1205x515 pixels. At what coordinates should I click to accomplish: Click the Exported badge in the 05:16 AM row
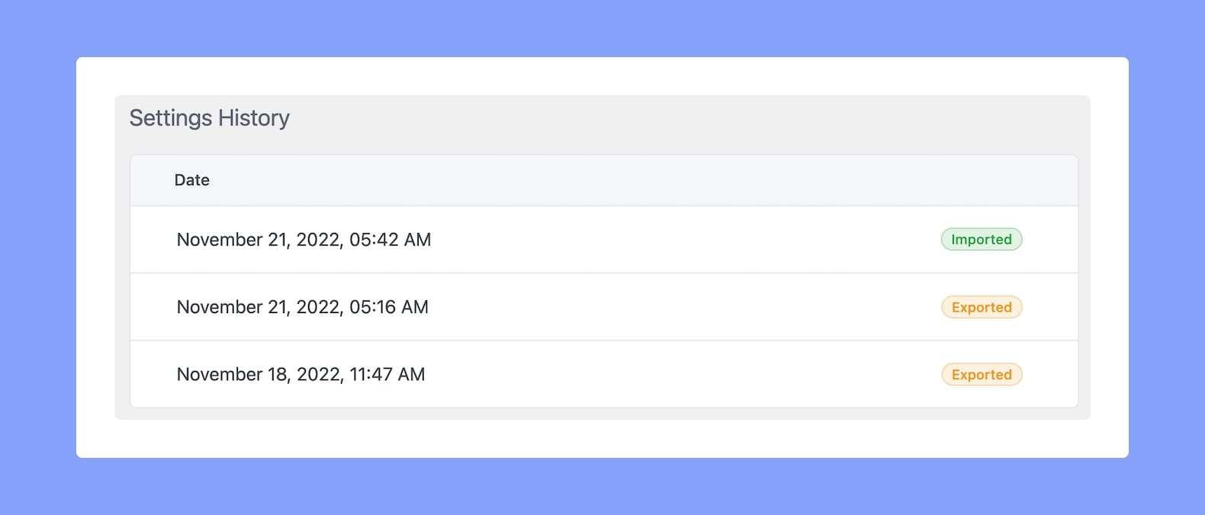(x=982, y=307)
